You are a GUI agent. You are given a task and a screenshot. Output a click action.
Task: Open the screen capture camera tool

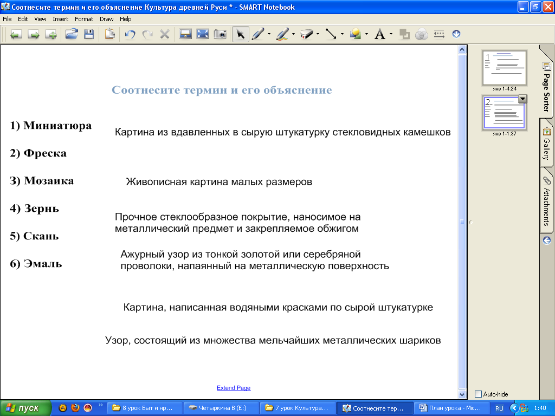click(220, 34)
